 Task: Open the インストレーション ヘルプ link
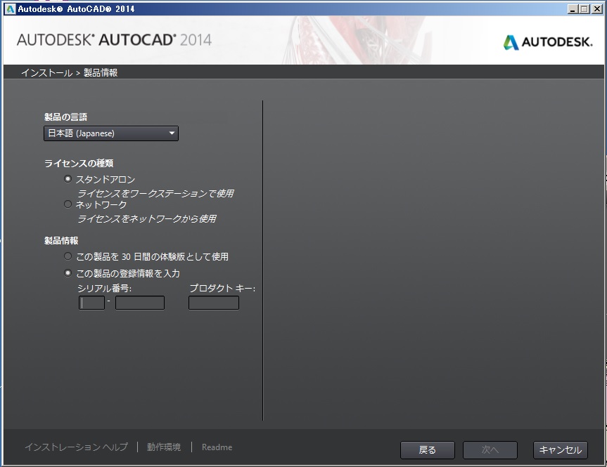coord(76,447)
